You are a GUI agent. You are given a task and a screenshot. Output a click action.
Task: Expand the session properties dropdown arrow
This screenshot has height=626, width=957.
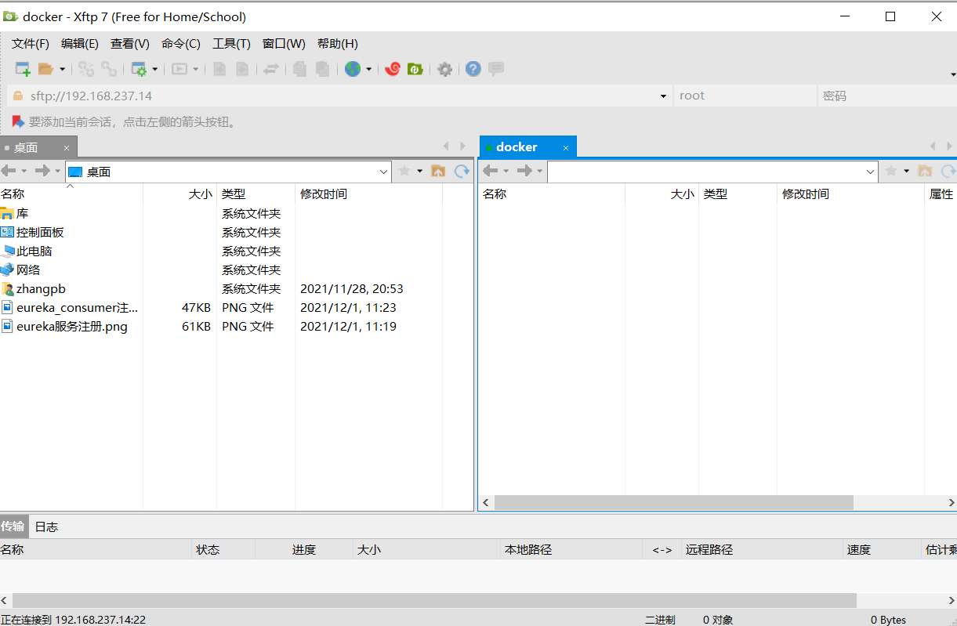coord(154,69)
